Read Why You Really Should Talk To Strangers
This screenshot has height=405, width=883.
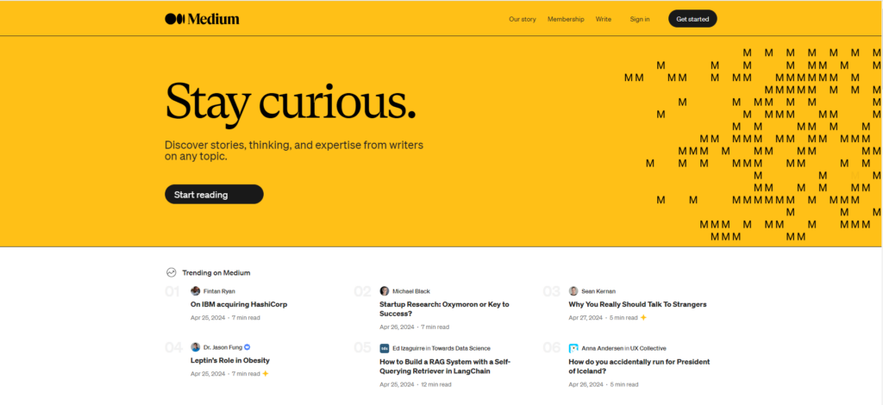point(637,304)
